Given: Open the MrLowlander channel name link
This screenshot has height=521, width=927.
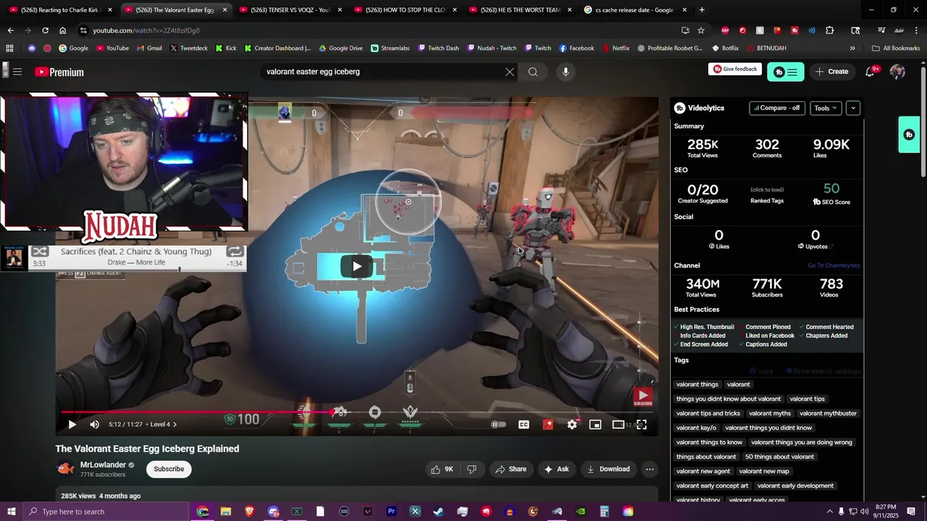Looking at the screenshot, I should pyautogui.click(x=103, y=465).
